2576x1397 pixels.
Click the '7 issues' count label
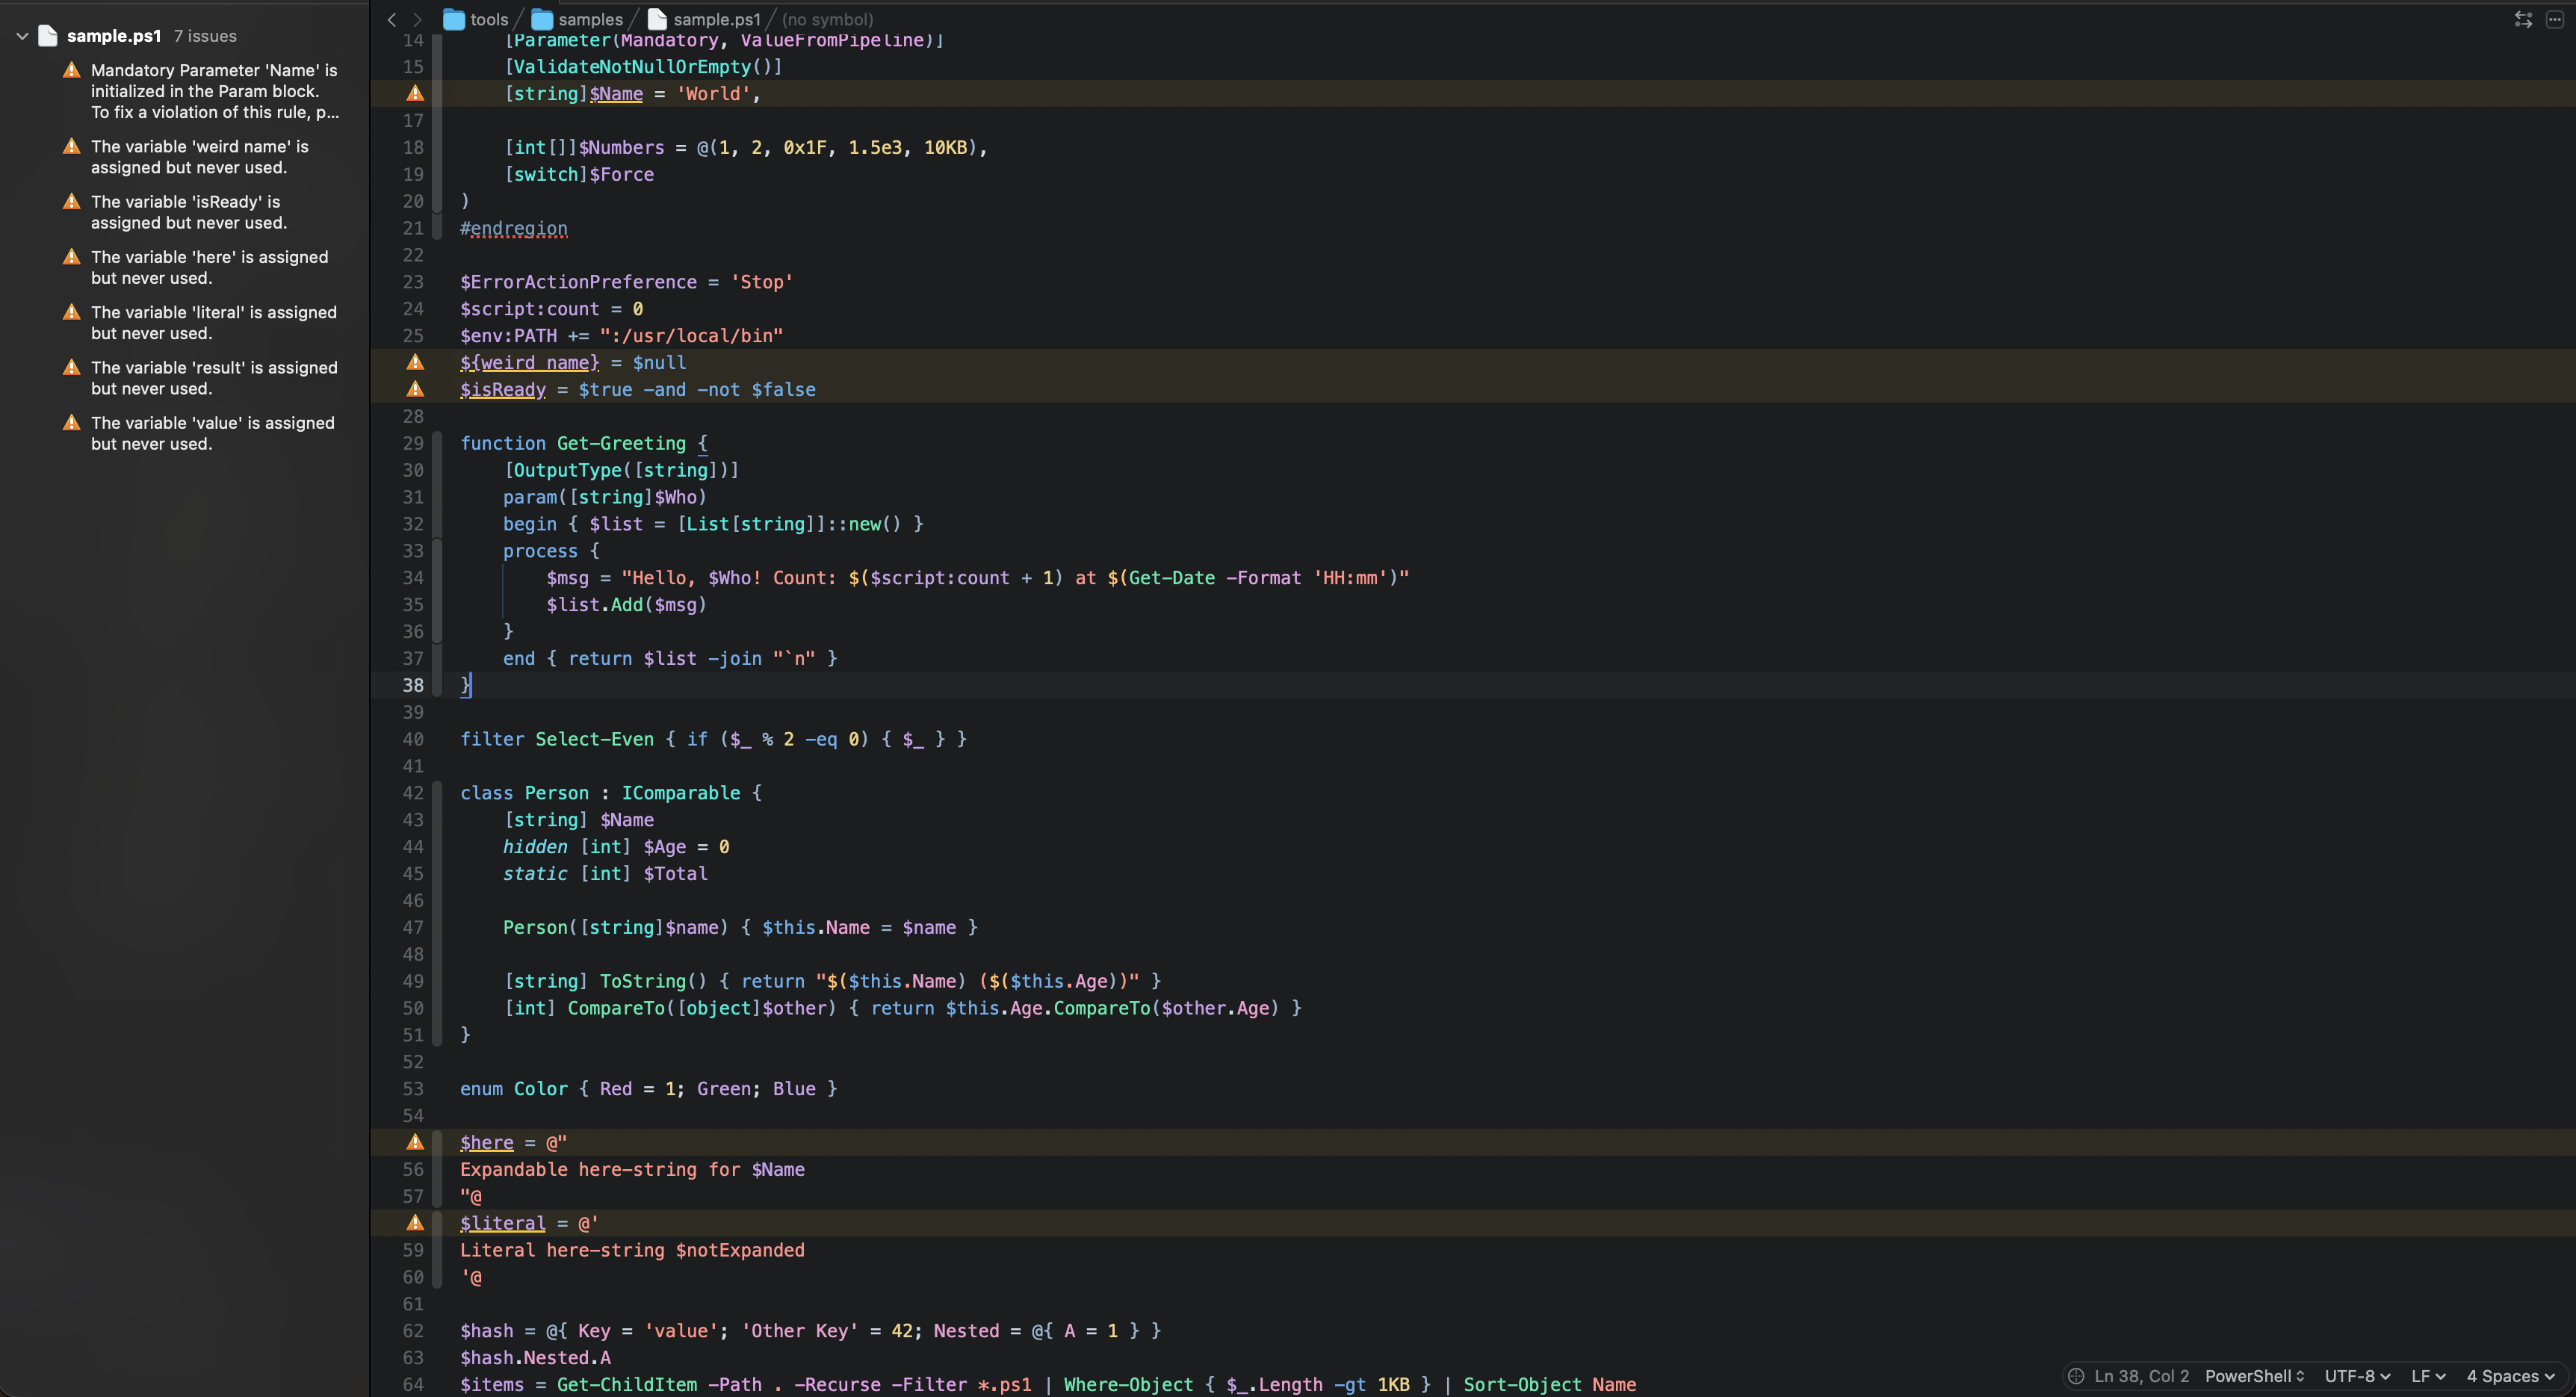point(205,36)
